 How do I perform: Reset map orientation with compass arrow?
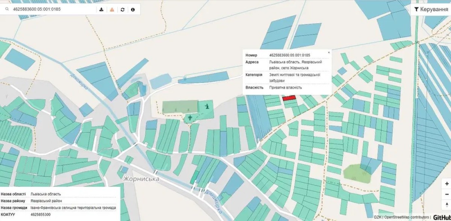[x=446, y=205]
